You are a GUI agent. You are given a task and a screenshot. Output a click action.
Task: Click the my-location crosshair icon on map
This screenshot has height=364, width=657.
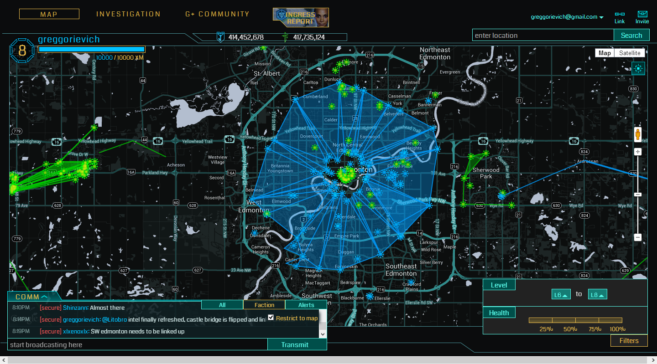[x=638, y=69]
